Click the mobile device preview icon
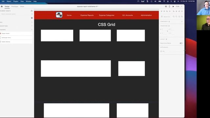 point(169,7)
